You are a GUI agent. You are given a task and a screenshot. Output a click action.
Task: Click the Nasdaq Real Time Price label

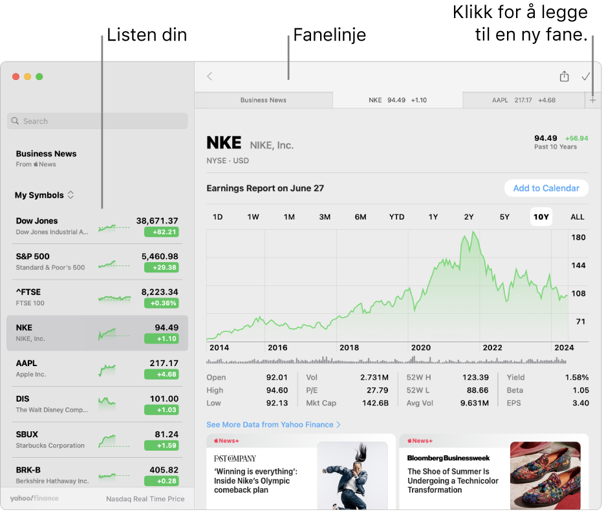pos(146,499)
